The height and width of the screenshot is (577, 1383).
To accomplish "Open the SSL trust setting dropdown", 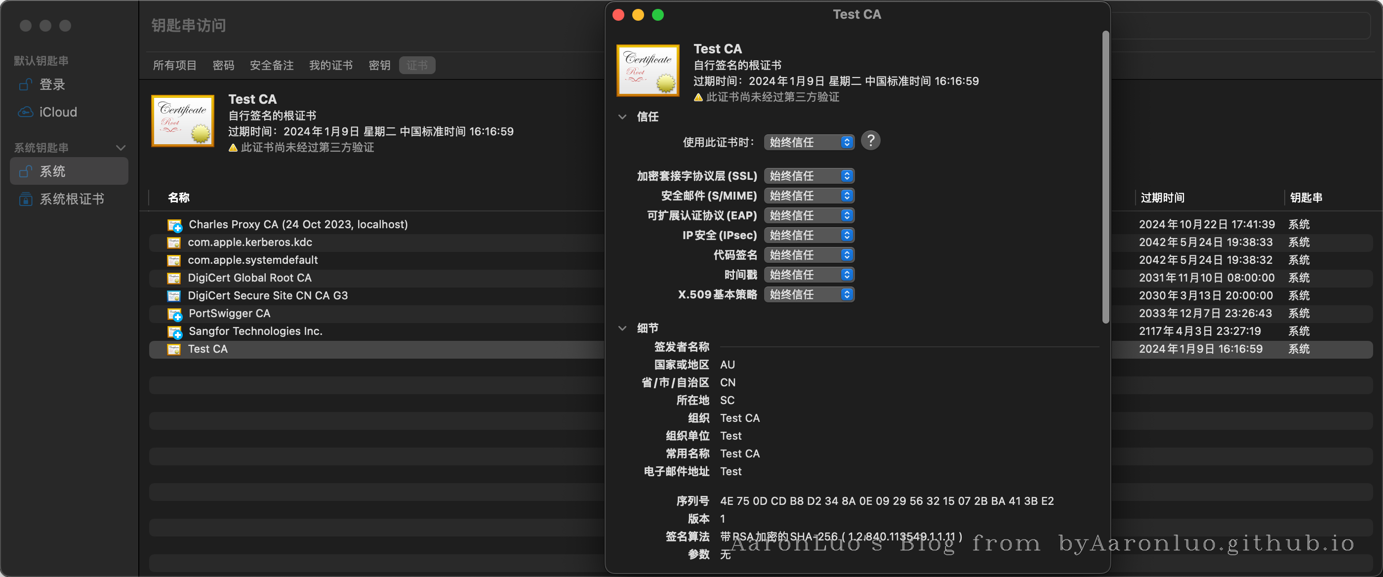I will (809, 176).
